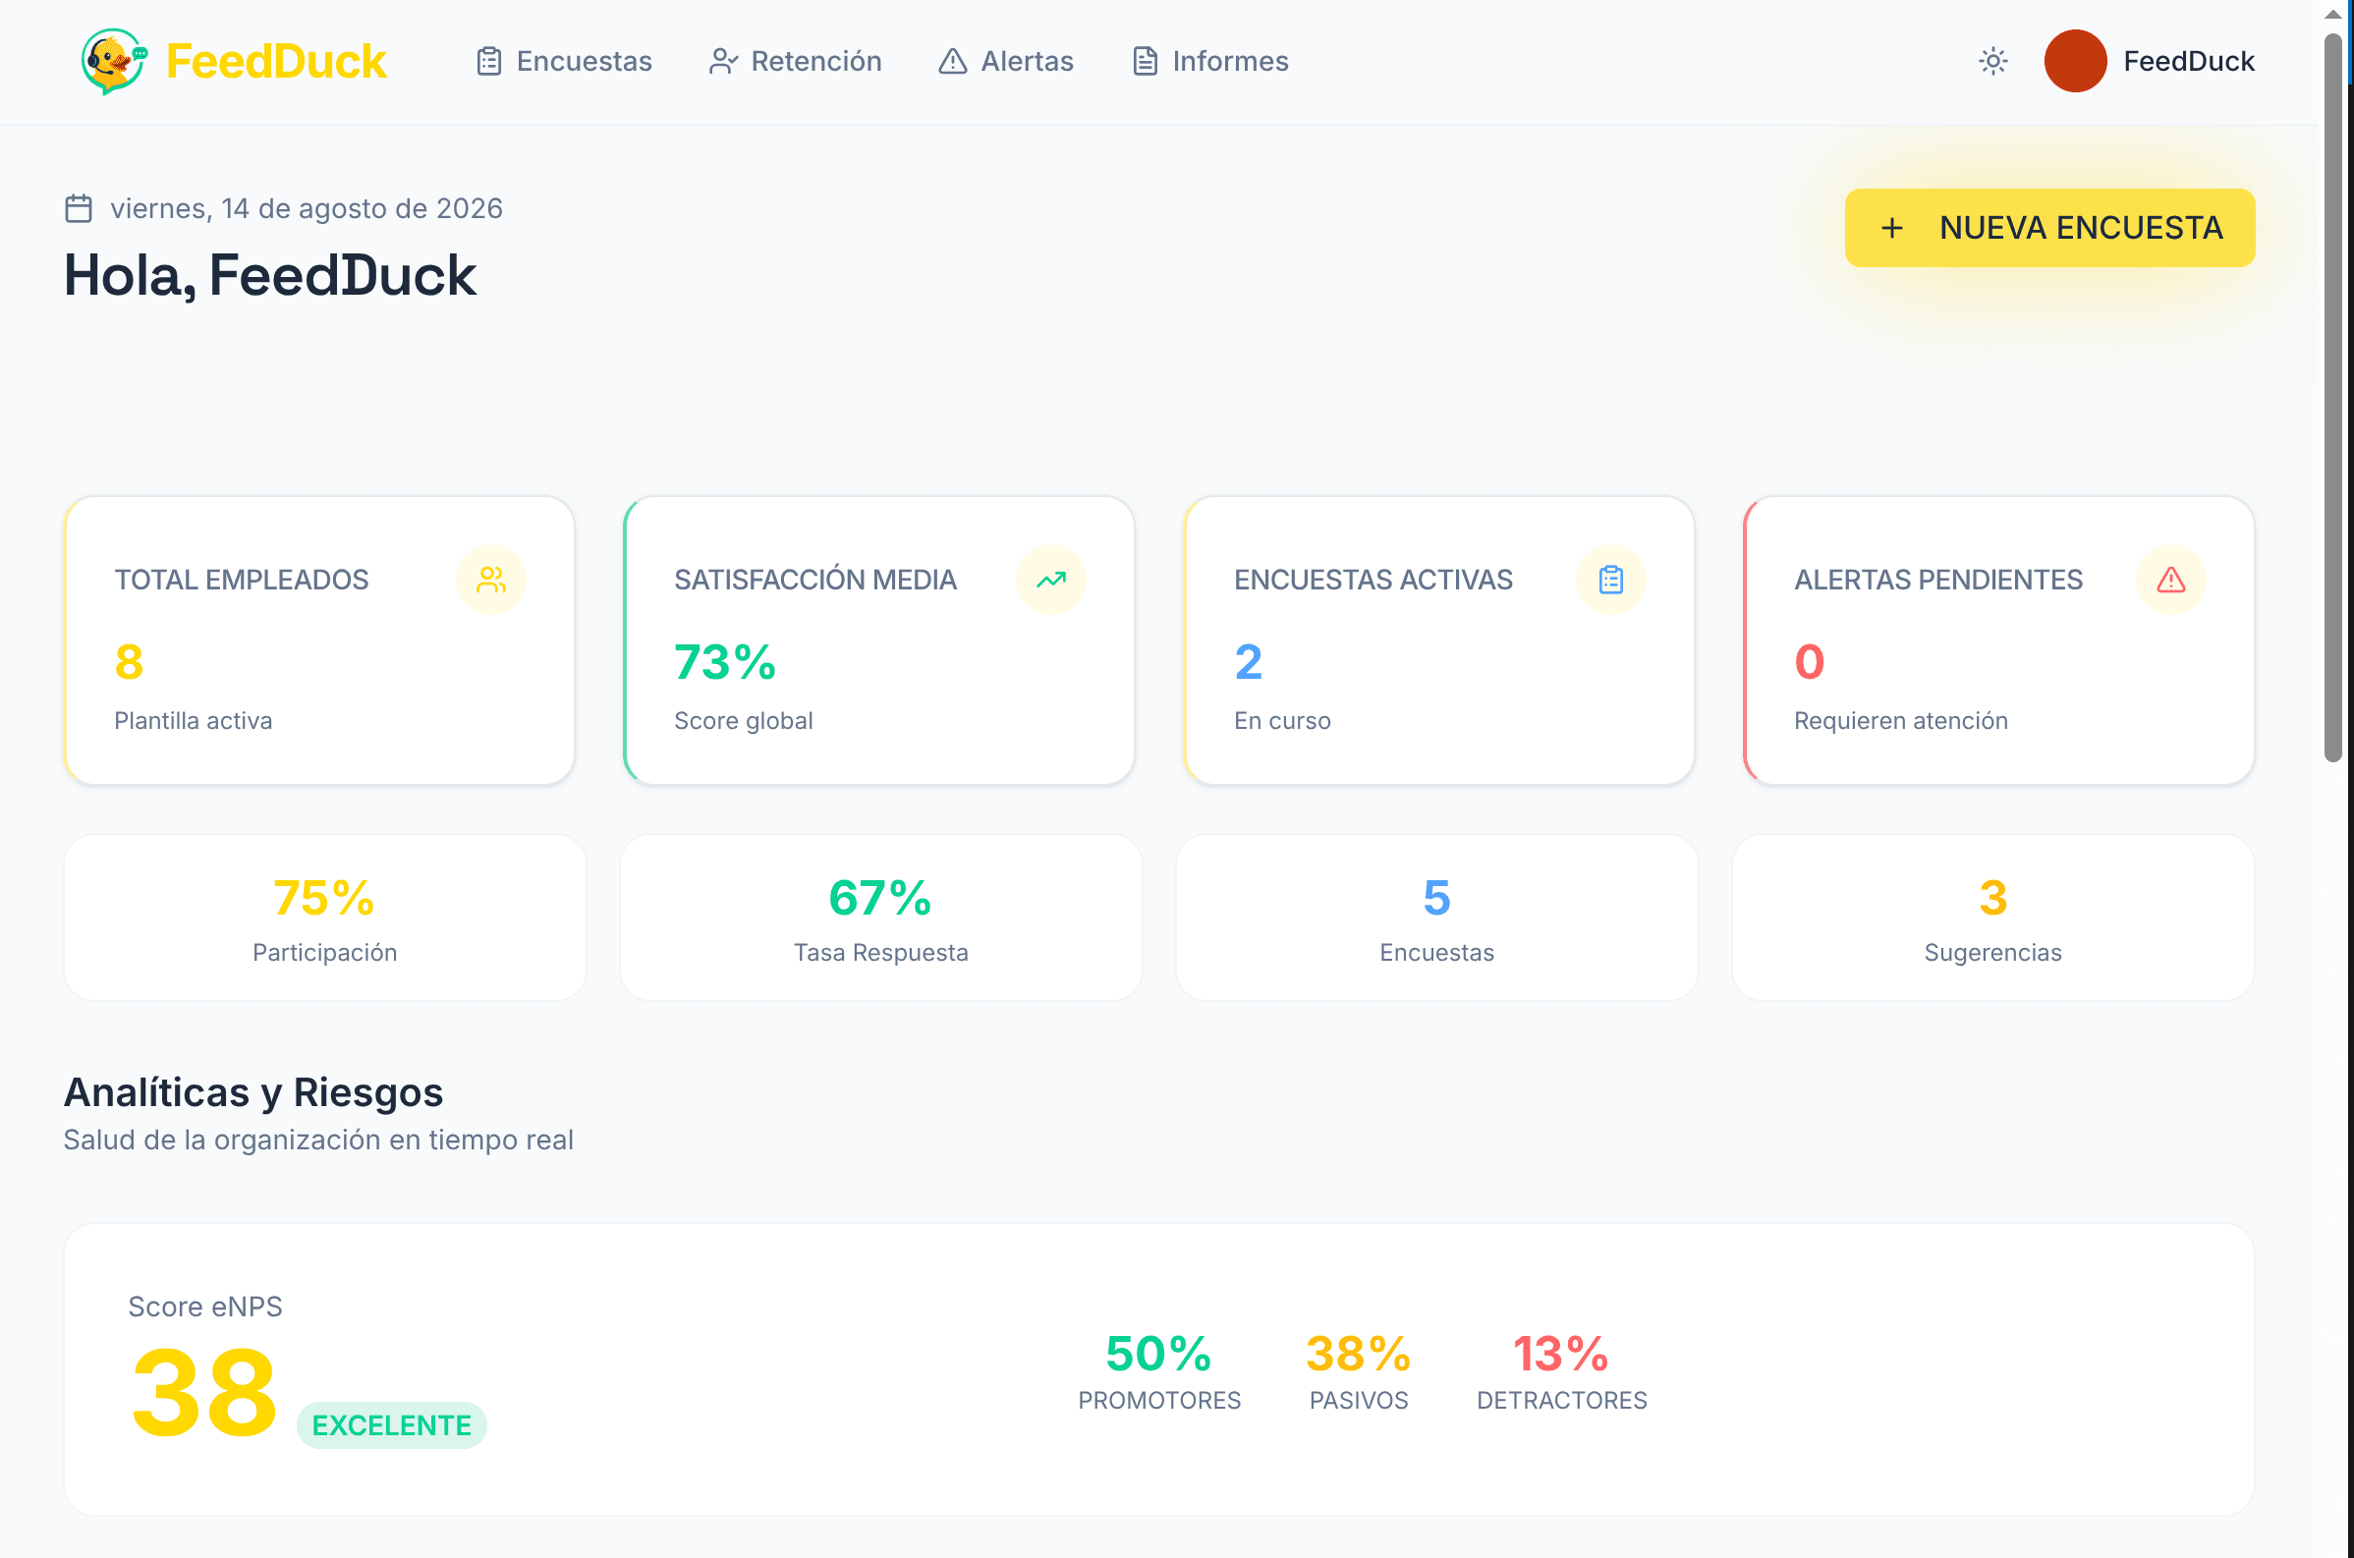Open the Alertas menu item

pos(1006,62)
